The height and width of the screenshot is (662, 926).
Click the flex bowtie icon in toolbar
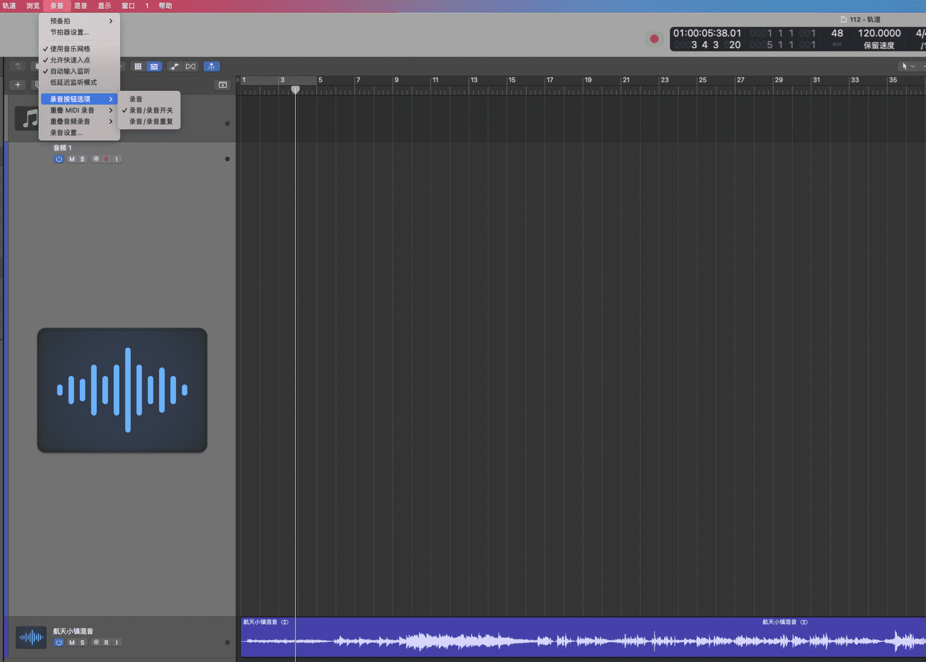click(190, 67)
